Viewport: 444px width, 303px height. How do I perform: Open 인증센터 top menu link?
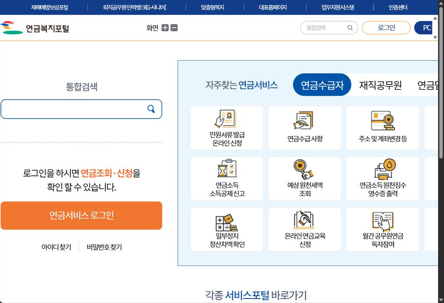click(398, 7)
